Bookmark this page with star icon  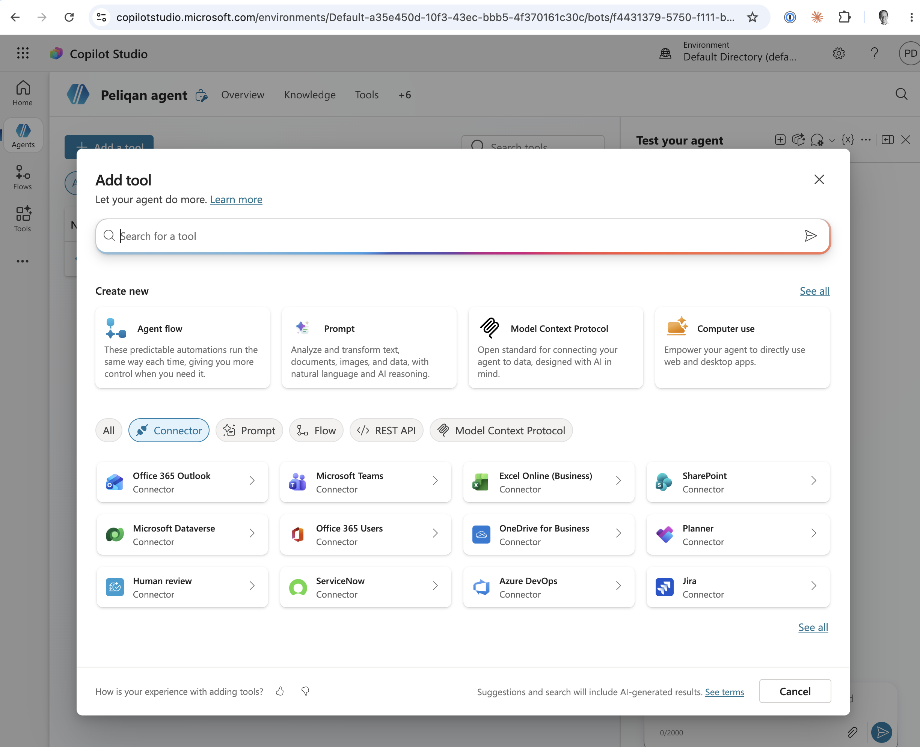click(x=752, y=17)
